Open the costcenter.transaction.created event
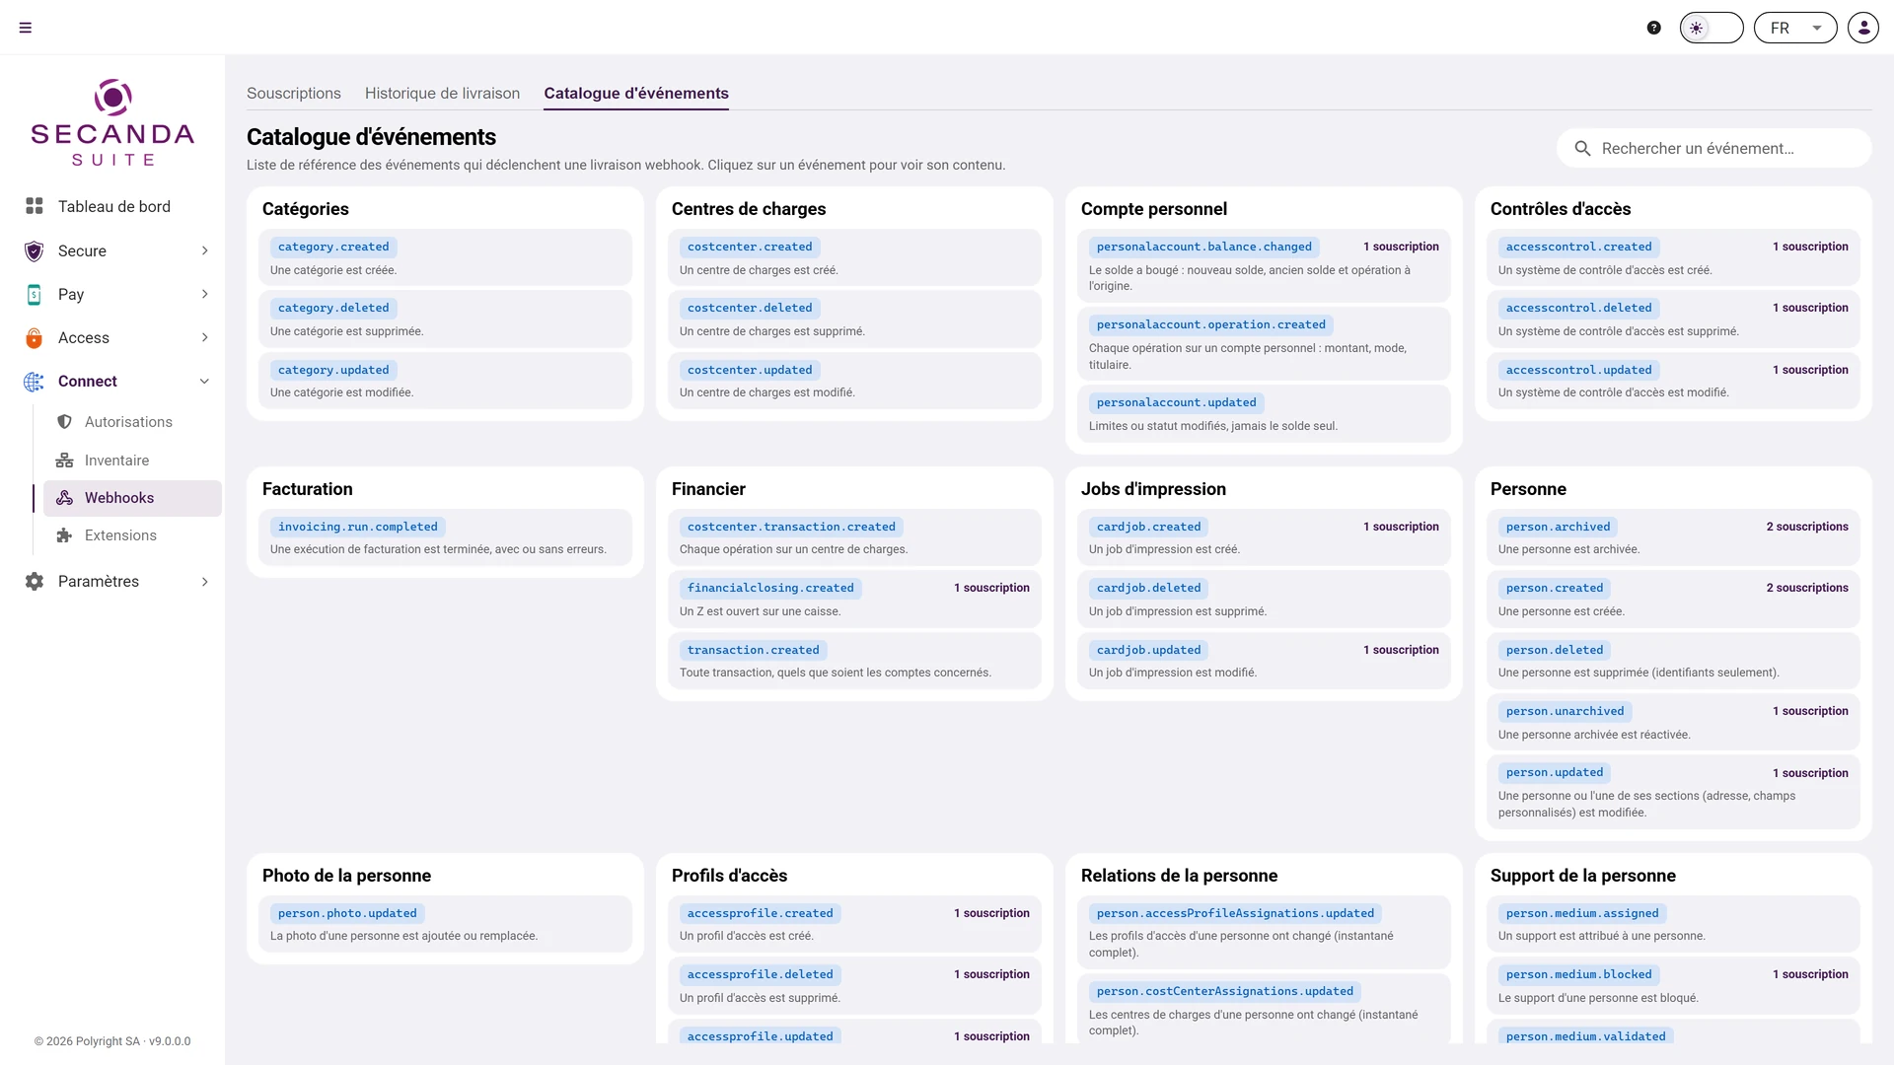The height and width of the screenshot is (1065, 1894). point(854,537)
